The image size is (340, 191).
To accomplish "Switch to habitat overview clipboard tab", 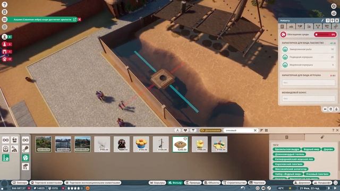I will click(x=282, y=27).
